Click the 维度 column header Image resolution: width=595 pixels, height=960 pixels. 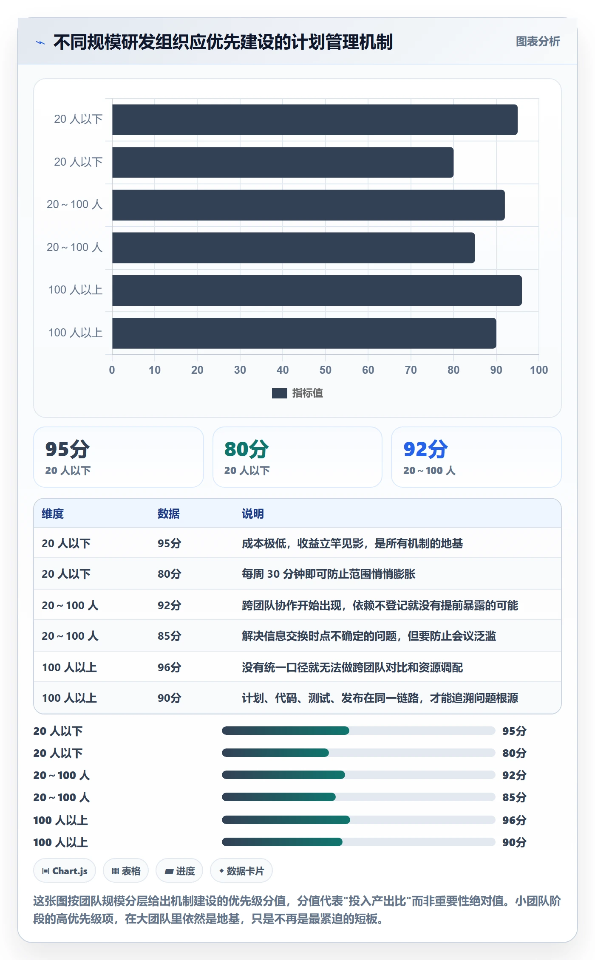click(53, 514)
